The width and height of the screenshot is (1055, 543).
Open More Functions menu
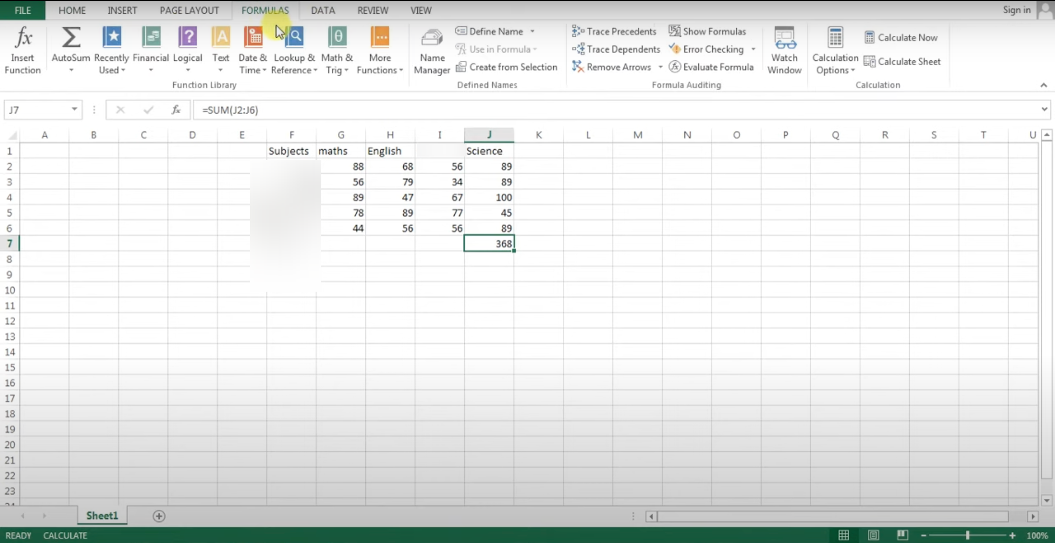coord(380,50)
